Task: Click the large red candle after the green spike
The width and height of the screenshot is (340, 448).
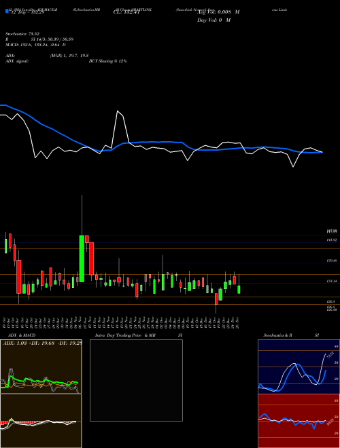Action: (x=92, y=259)
